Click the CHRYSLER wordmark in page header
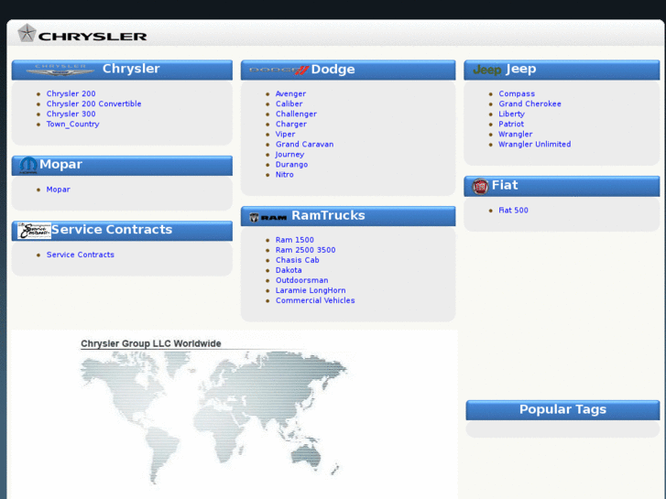This screenshot has width=666, height=499. (93, 37)
